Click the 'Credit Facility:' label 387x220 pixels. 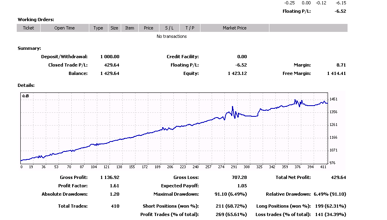183,57
